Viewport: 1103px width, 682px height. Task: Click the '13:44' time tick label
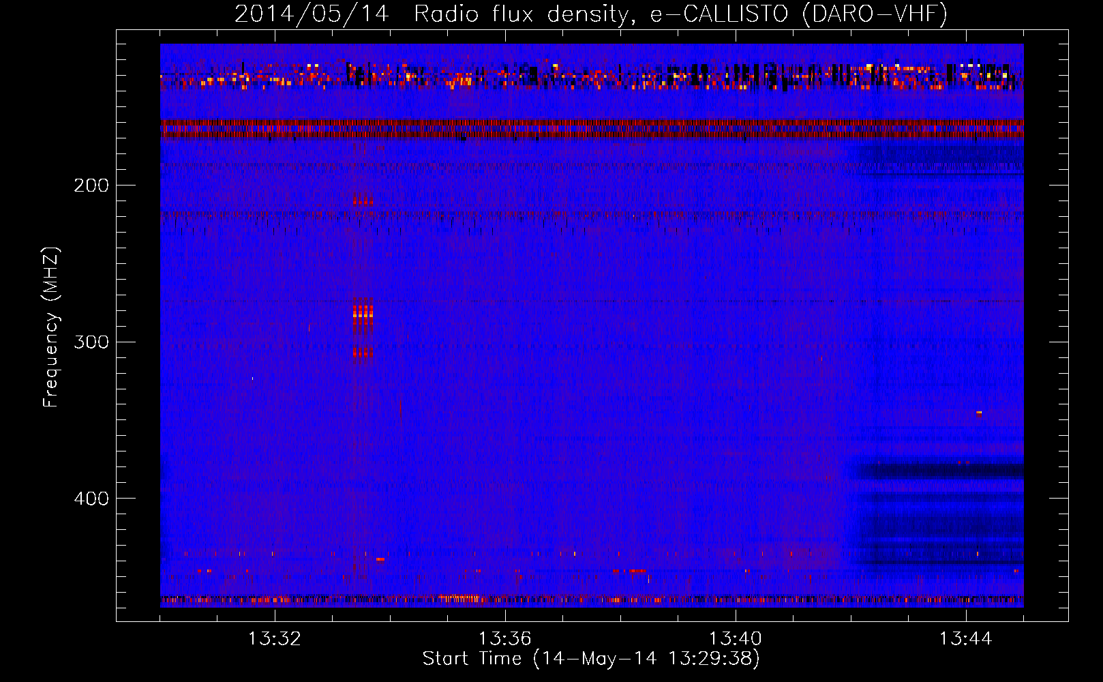[x=966, y=639]
